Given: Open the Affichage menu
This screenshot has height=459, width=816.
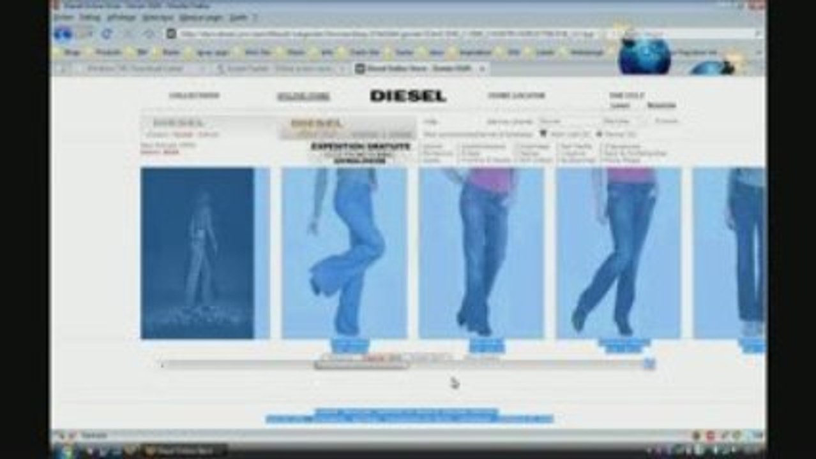Looking at the screenshot, I should tap(121, 17).
